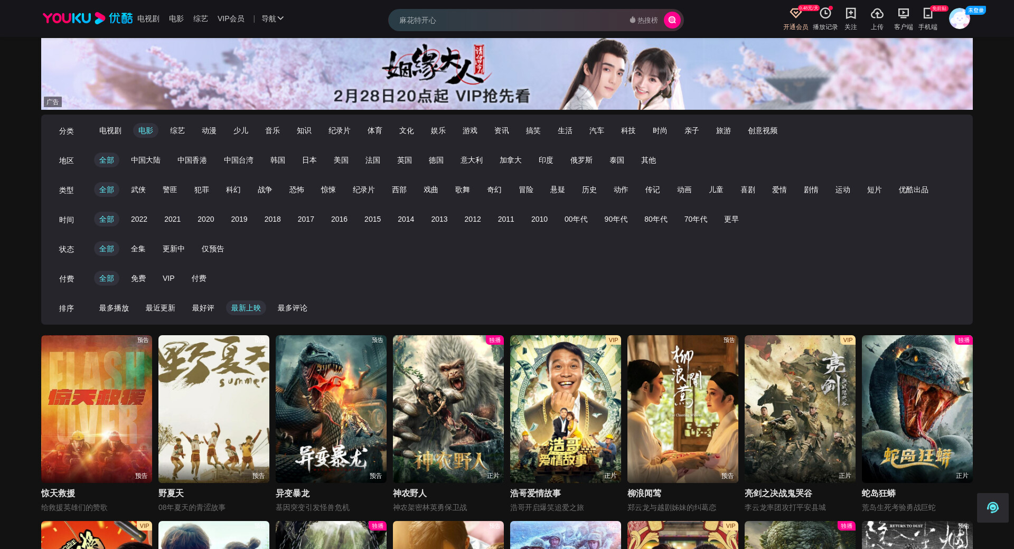Viewport: 1014px width, 549px height.
Task: Click the 神农野人 title link
Action: point(409,493)
